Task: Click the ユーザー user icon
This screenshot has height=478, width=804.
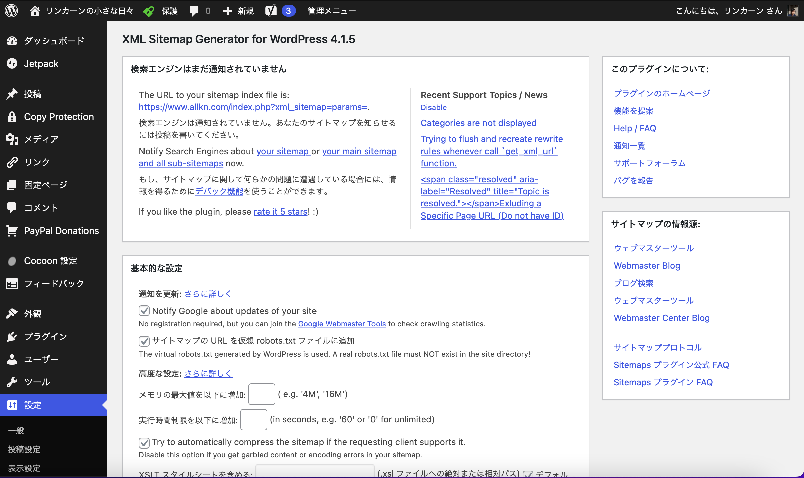Action: 12,359
